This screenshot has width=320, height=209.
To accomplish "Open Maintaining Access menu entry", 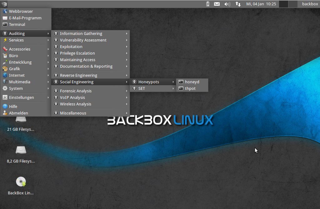I will (x=91, y=60).
